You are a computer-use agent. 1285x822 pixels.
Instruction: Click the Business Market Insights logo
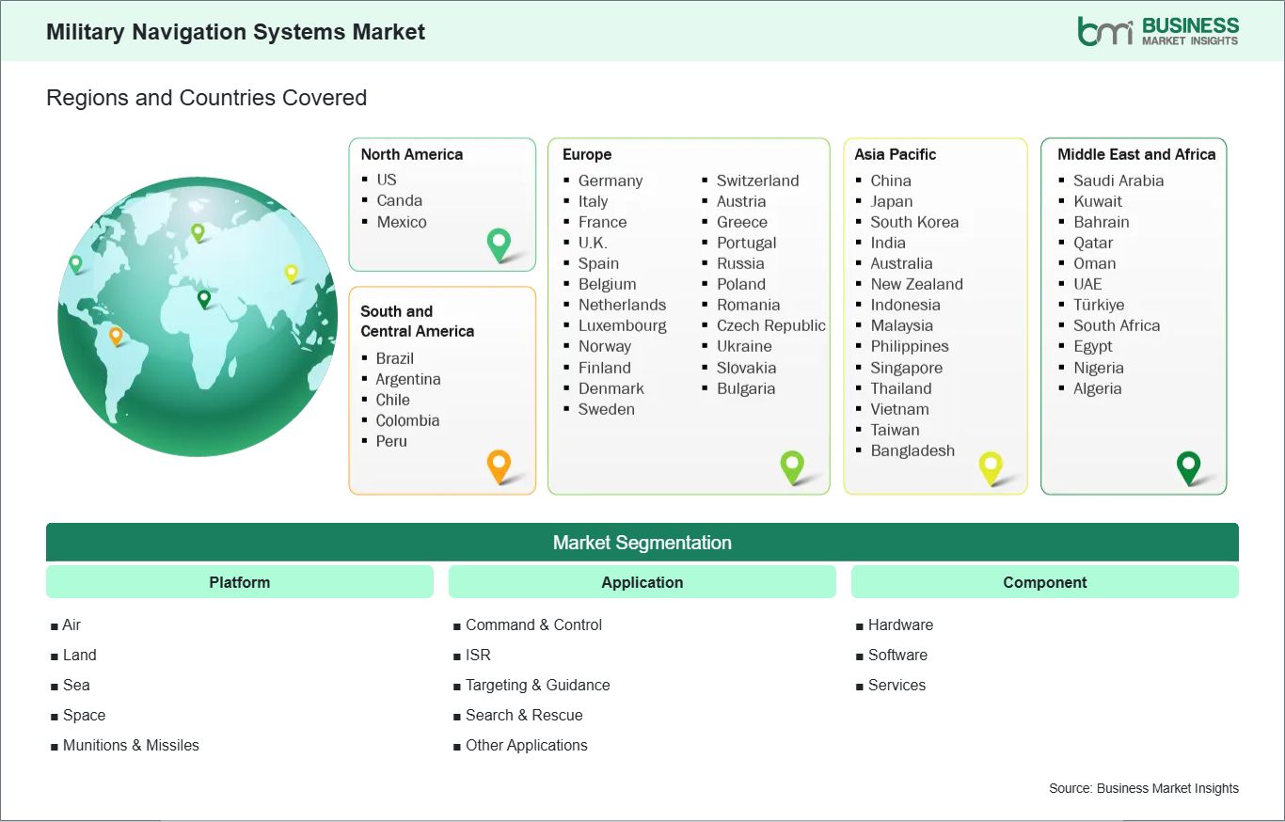pyautogui.click(x=1158, y=30)
